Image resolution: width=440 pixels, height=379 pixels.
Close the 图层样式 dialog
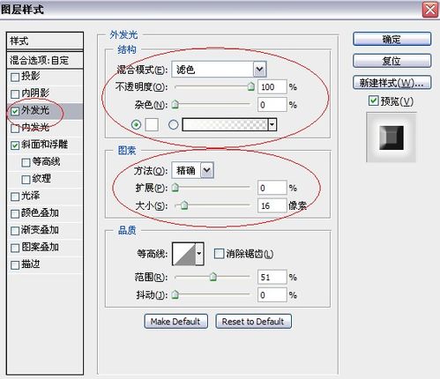pos(429,10)
